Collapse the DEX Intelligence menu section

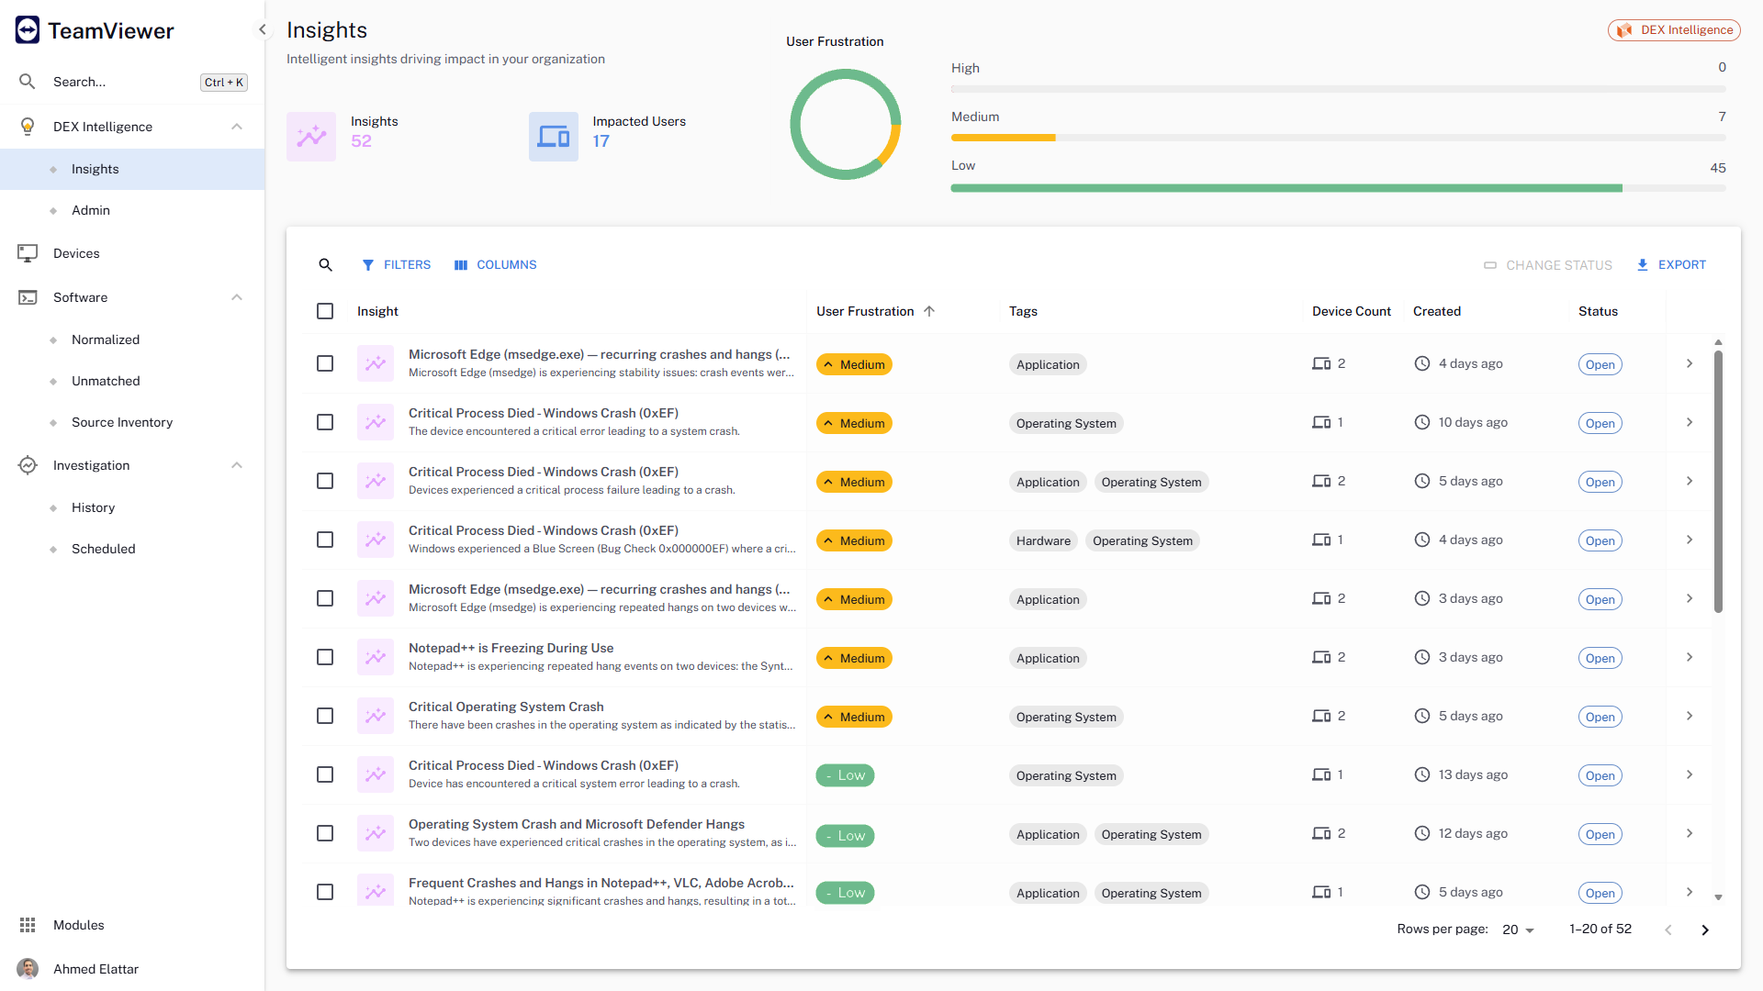[x=237, y=127]
